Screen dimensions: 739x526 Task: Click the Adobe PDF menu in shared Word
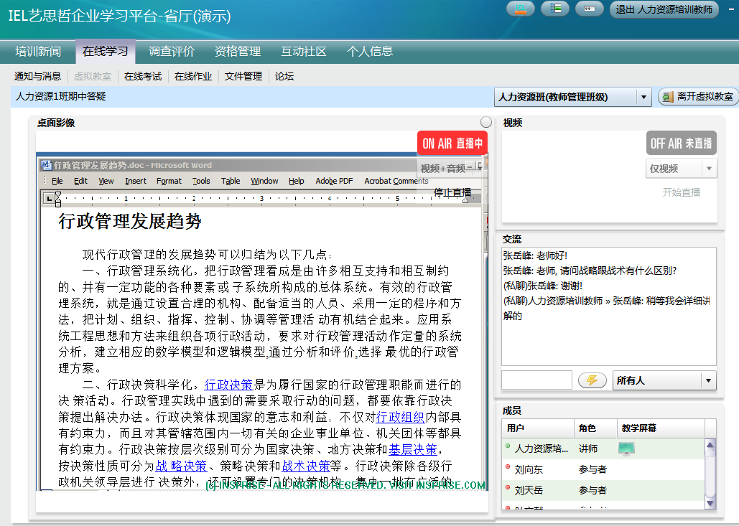334,181
